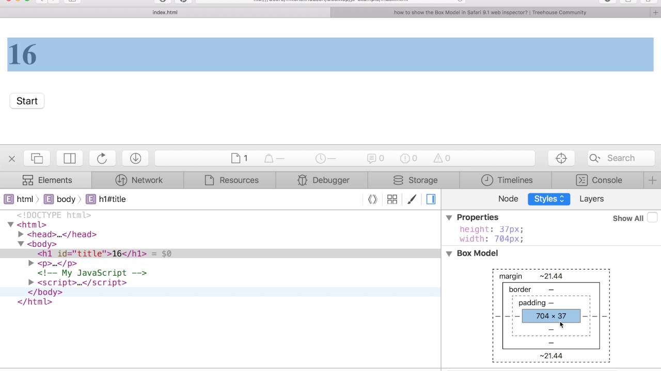The width and height of the screenshot is (661, 371).
Task: Click the console log count bubble icon
Action: point(372,158)
